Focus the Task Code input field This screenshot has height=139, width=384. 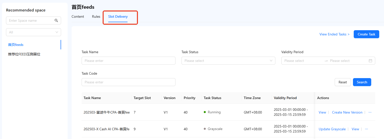tap(128, 82)
